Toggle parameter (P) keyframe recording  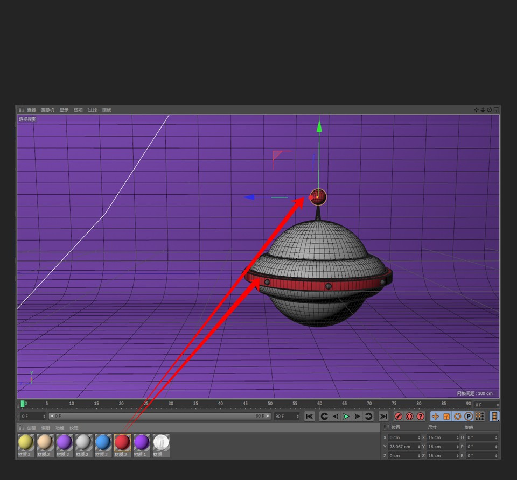469,417
